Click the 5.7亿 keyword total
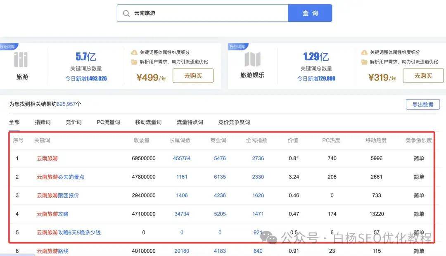This screenshot has height=256, width=446. tap(86, 57)
